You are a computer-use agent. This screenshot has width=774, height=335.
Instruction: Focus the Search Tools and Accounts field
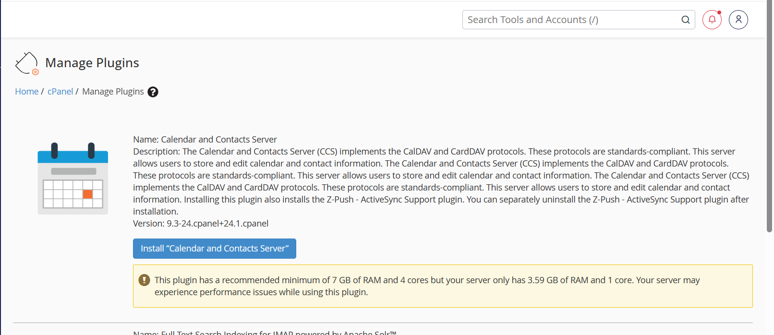pyautogui.click(x=571, y=20)
